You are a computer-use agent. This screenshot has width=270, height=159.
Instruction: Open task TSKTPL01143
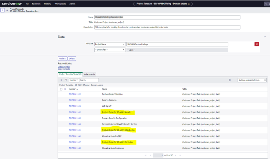coord(75,118)
